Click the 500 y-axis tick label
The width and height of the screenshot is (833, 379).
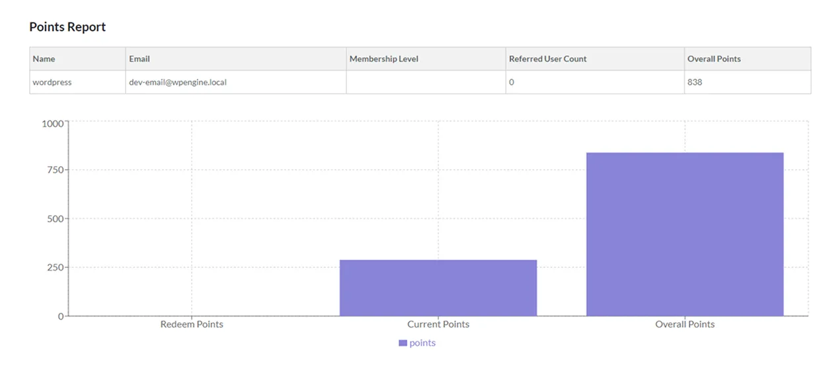coord(56,219)
